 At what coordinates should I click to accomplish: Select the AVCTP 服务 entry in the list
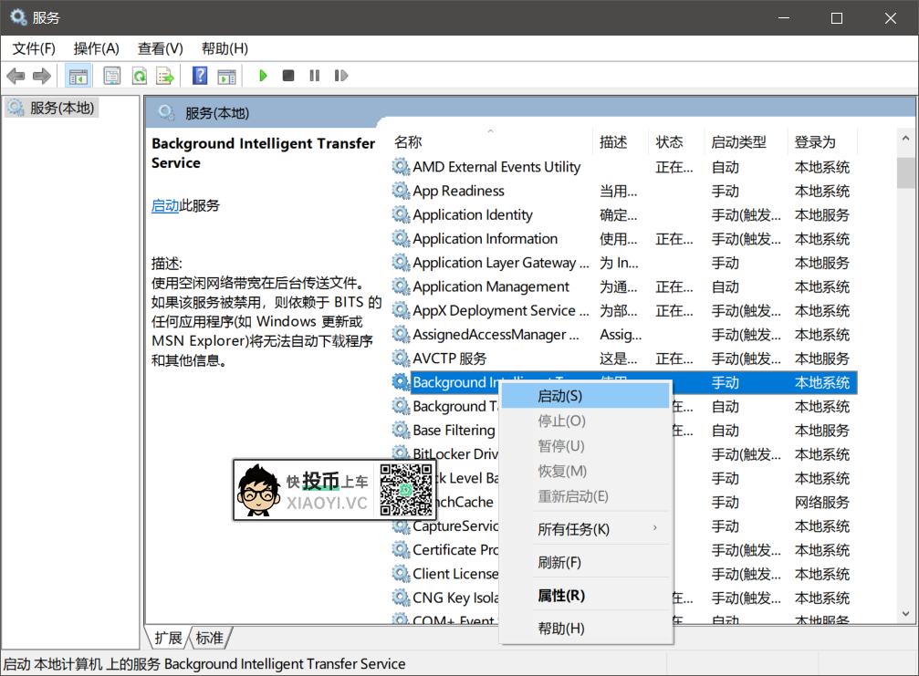(449, 358)
